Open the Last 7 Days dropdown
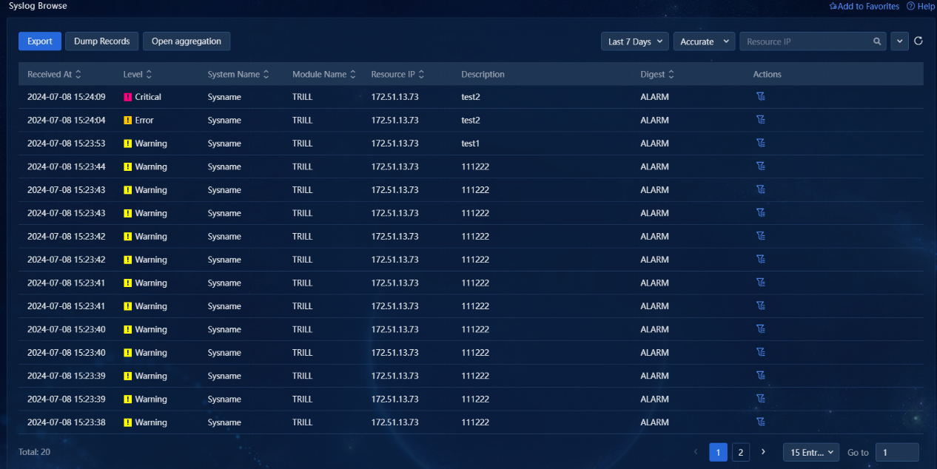This screenshot has width=937, height=469. click(x=635, y=41)
